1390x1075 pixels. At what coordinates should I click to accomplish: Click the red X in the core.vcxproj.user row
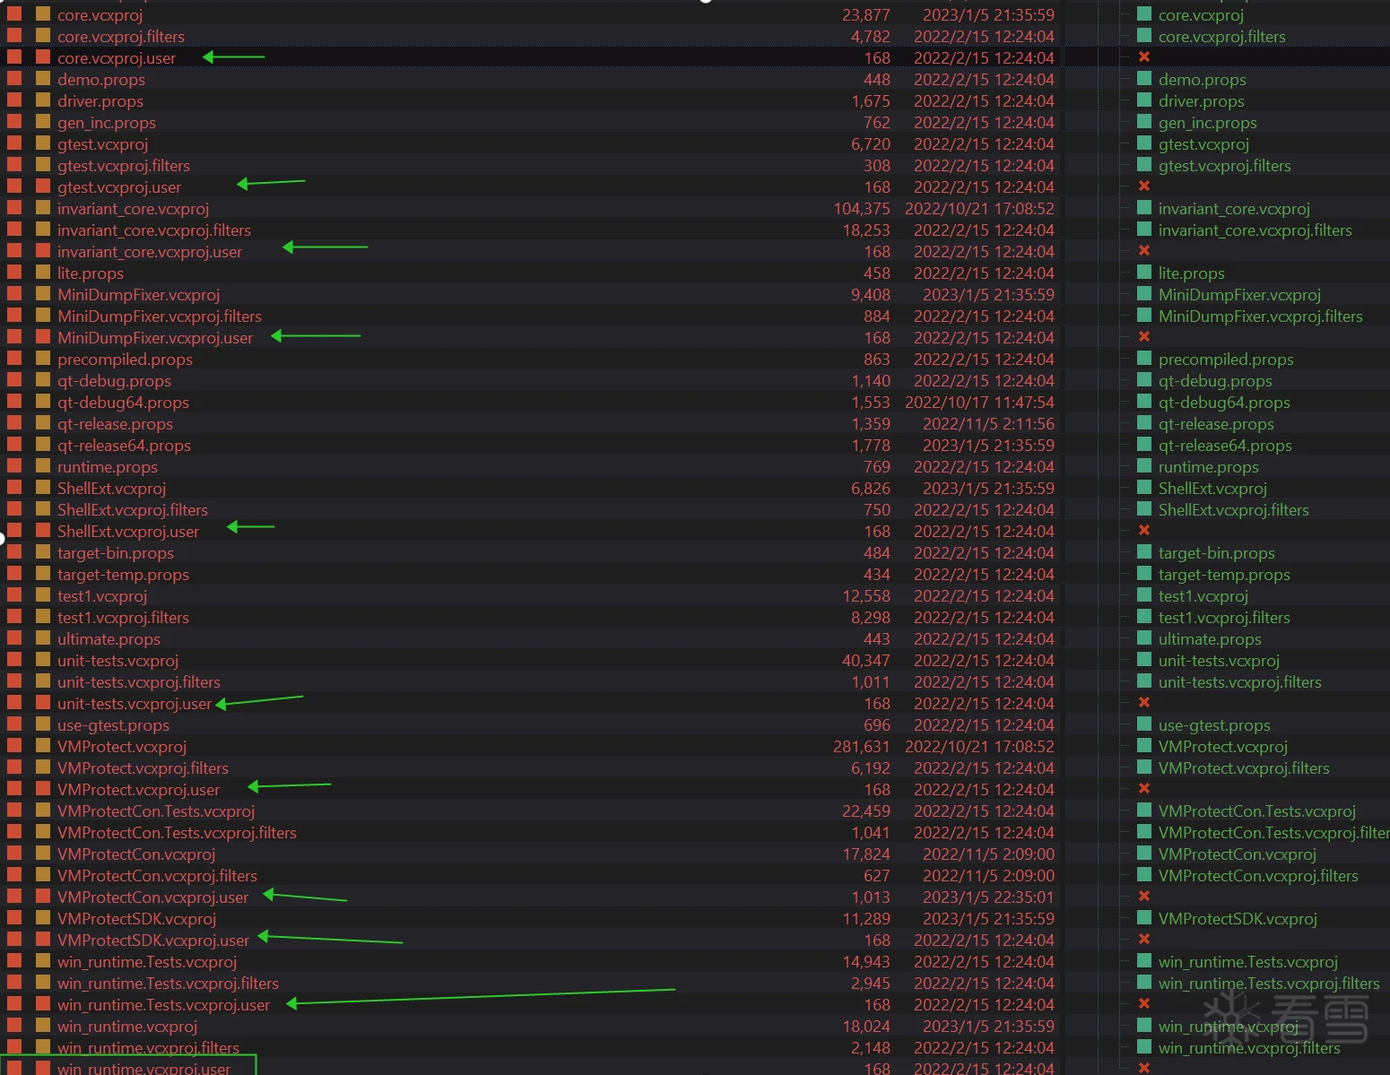point(1144,57)
